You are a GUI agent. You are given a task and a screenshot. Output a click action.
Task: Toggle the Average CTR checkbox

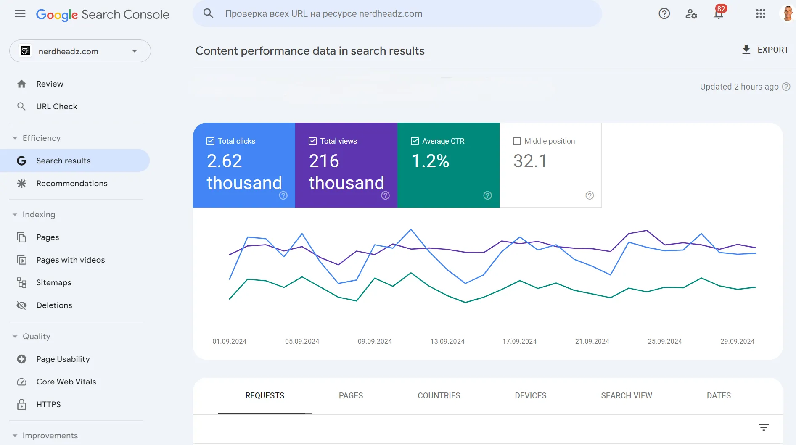[x=415, y=141]
